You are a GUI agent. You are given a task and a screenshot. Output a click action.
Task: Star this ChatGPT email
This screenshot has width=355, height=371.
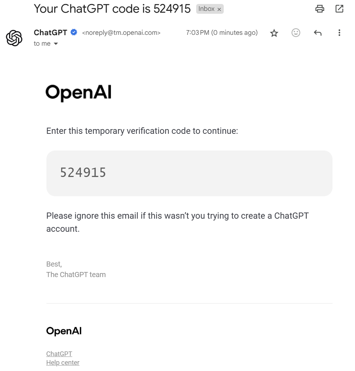tap(274, 33)
